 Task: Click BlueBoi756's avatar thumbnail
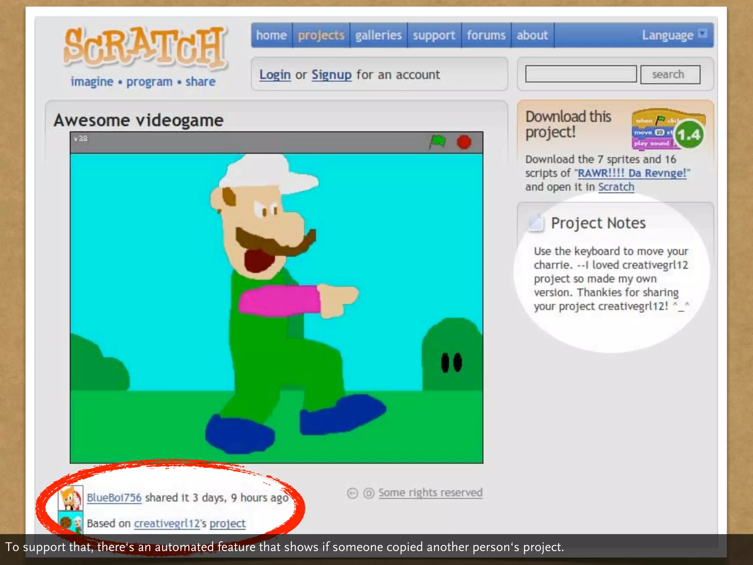71,498
